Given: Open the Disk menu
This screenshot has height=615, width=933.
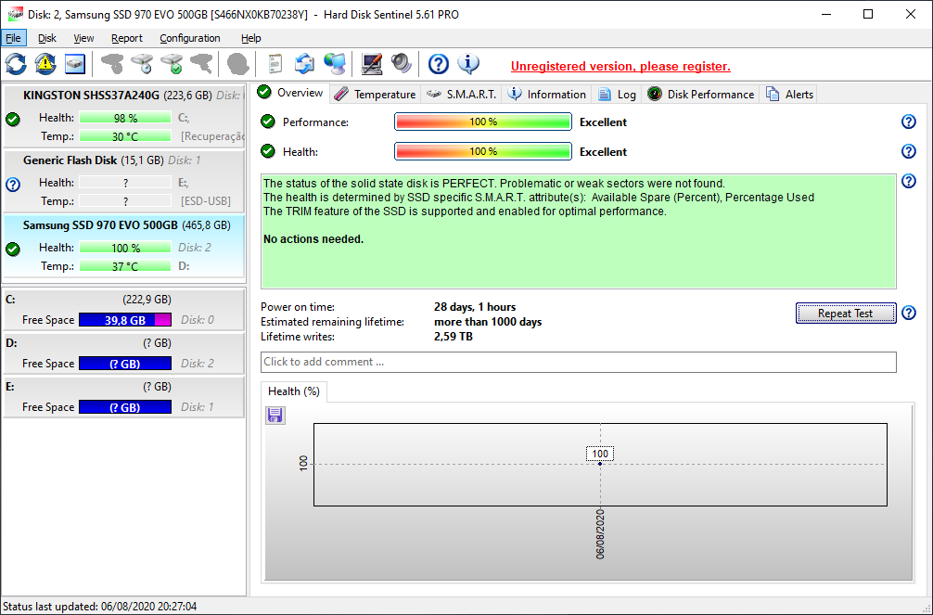Looking at the screenshot, I should pyautogui.click(x=47, y=38).
